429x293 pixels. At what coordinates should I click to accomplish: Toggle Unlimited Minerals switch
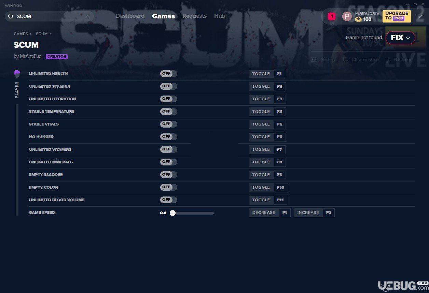click(169, 162)
